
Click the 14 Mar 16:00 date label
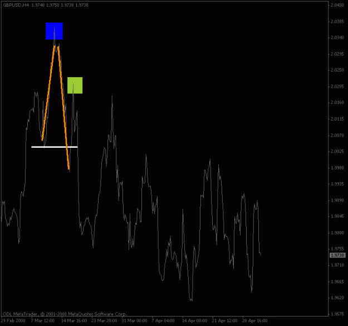tap(74, 320)
